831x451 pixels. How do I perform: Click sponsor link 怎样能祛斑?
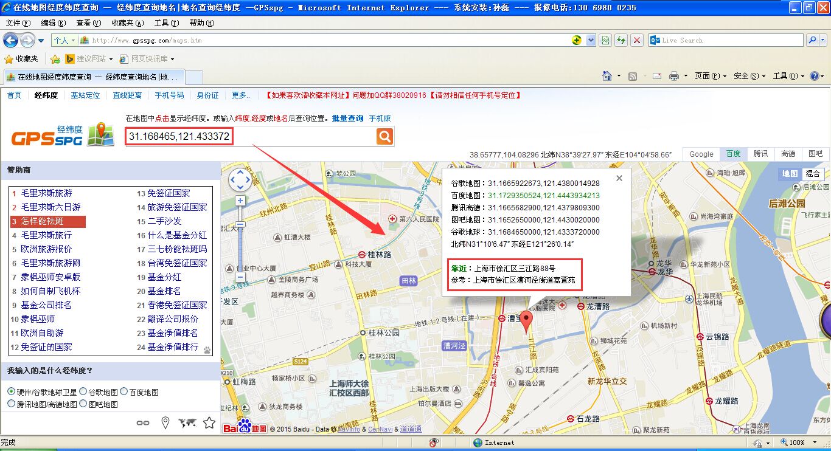[x=43, y=221]
